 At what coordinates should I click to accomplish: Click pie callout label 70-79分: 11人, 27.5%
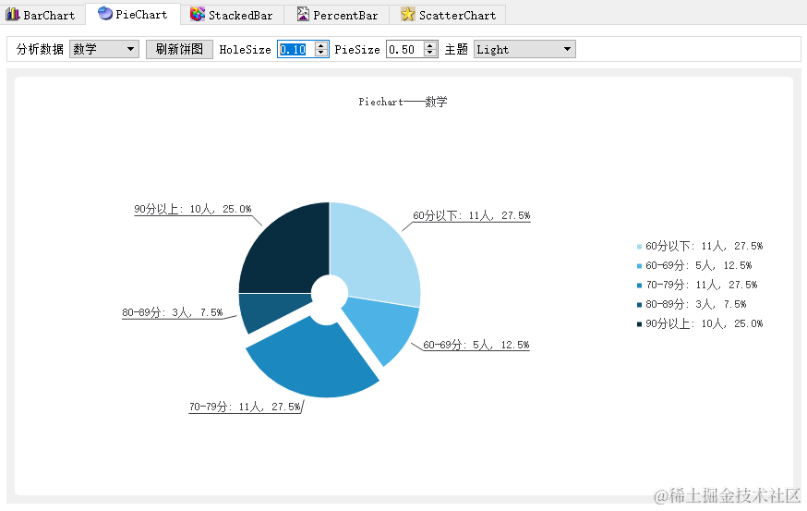click(245, 407)
